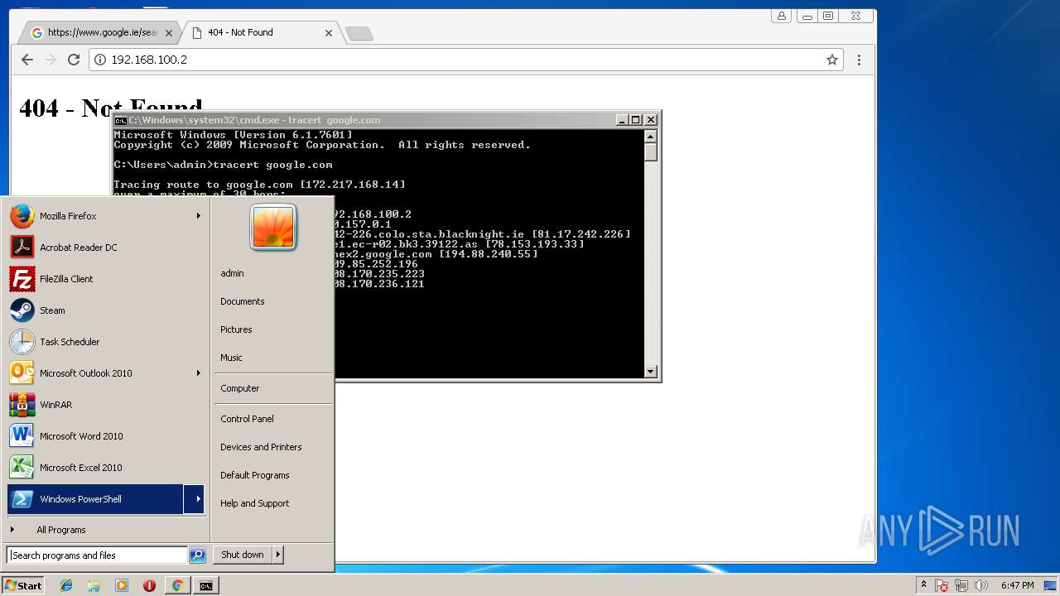Click the Start menu search box

97,555
